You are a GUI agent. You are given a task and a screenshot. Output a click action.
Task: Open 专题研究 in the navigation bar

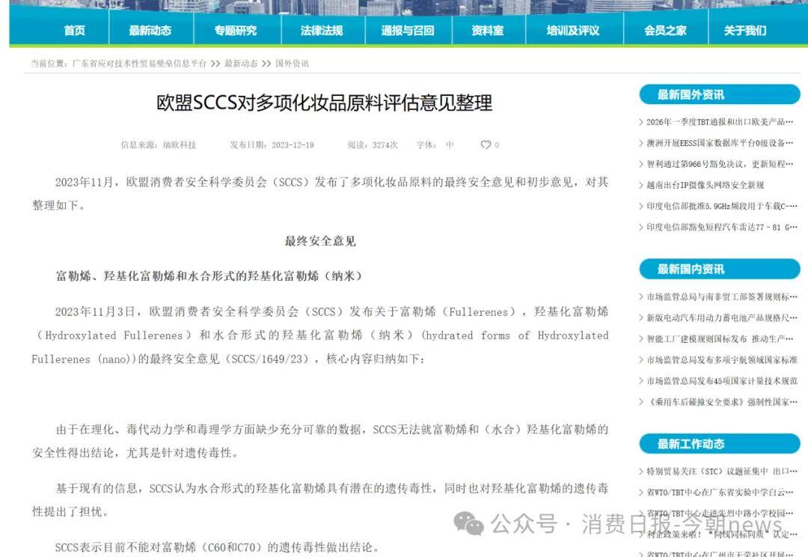tap(236, 31)
